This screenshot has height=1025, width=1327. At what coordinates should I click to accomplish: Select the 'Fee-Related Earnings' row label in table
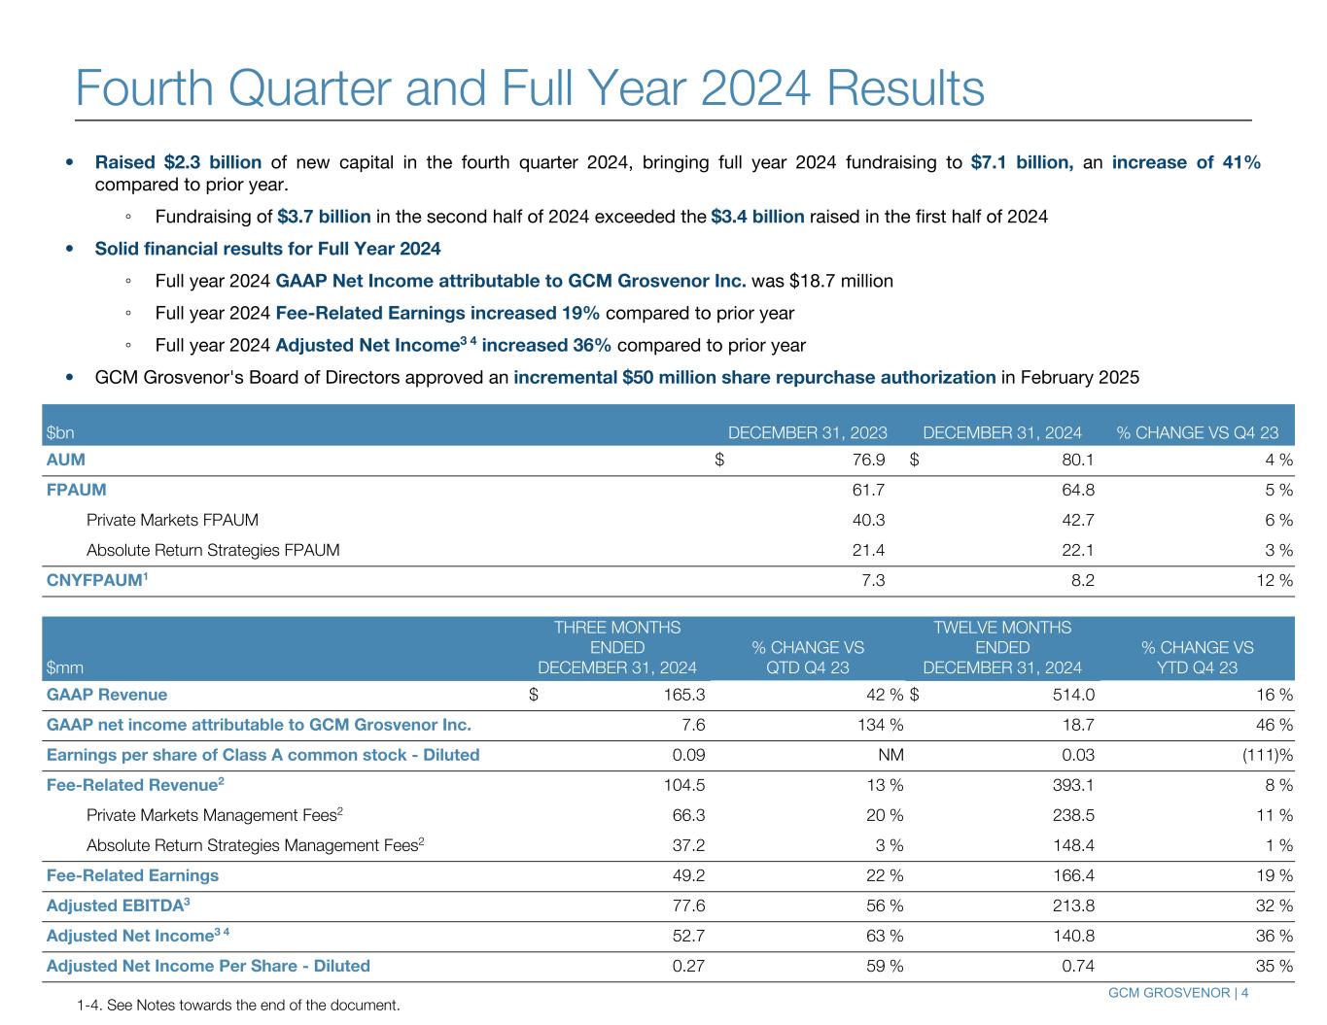[132, 875]
